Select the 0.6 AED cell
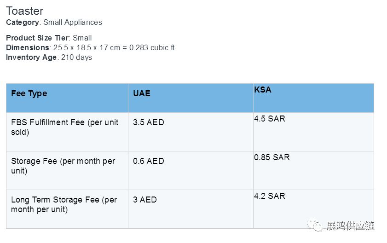 pyautogui.click(x=148, y=161)
